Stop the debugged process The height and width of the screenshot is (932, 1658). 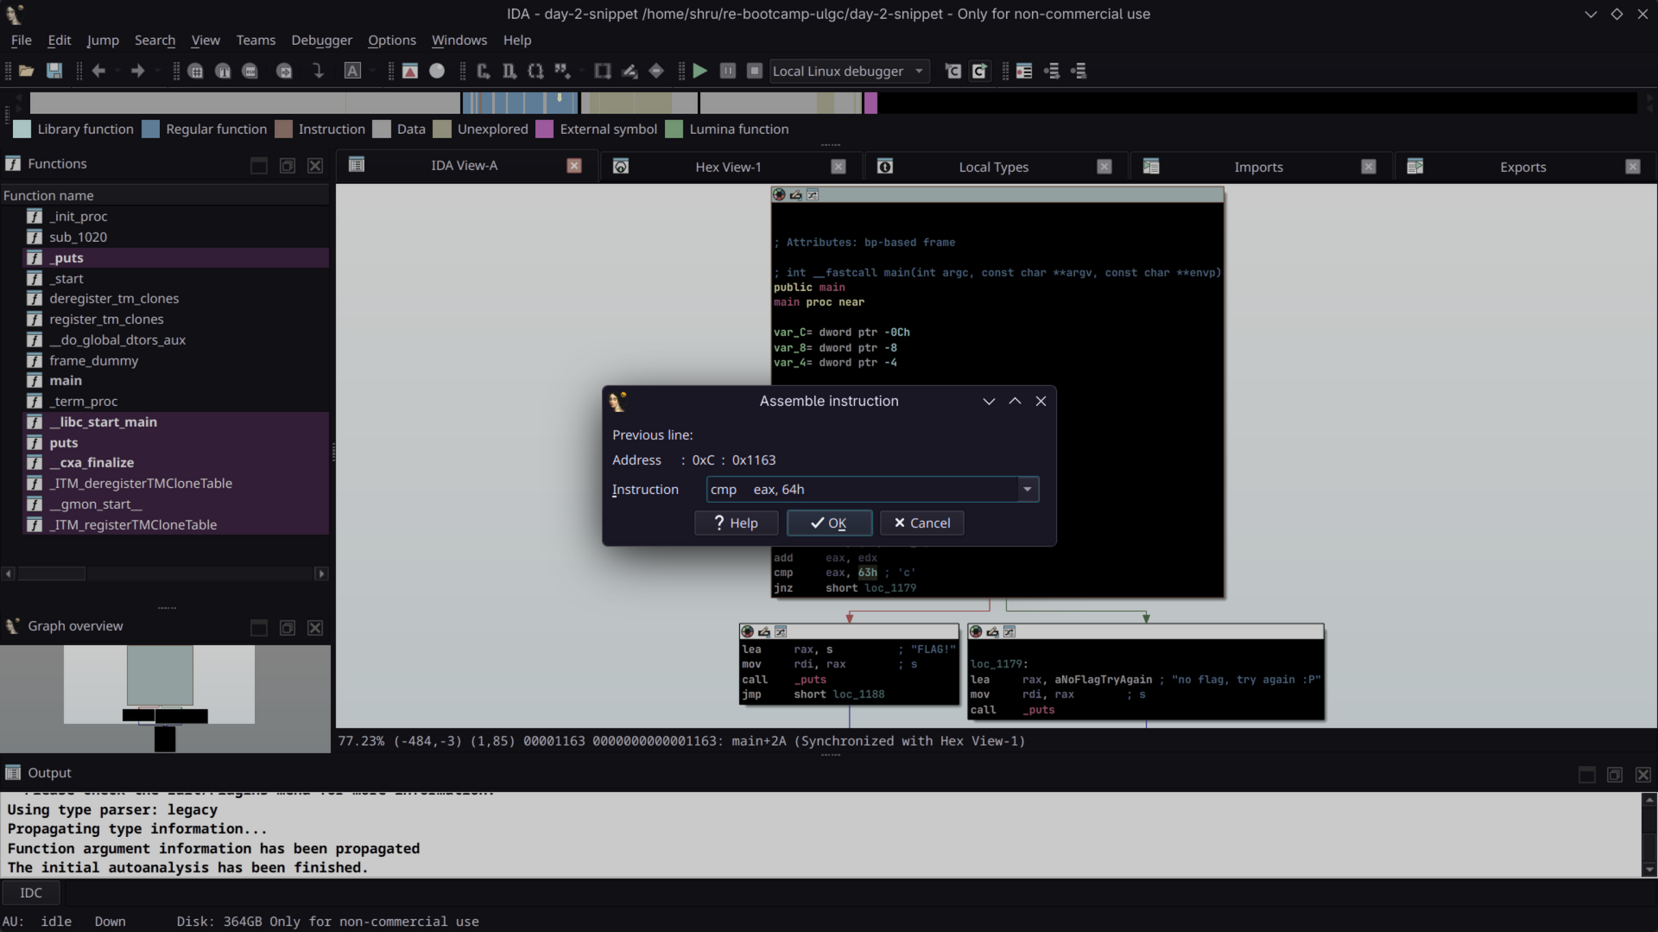tap(755, 71)
